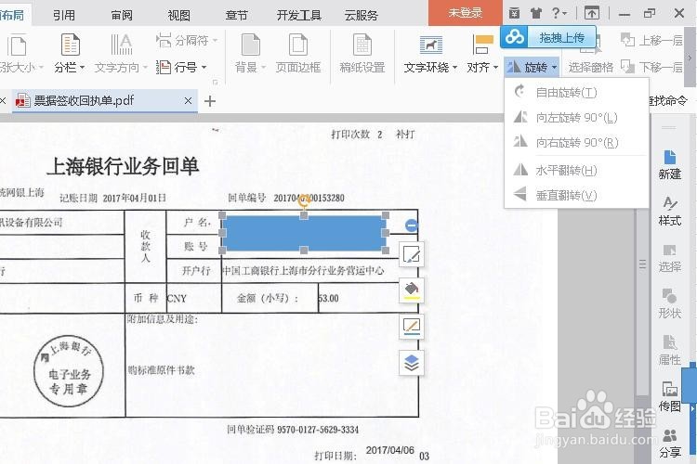
Task: Close the 票据签收回执单.pdf document tab
Action: tap(188, 101)
